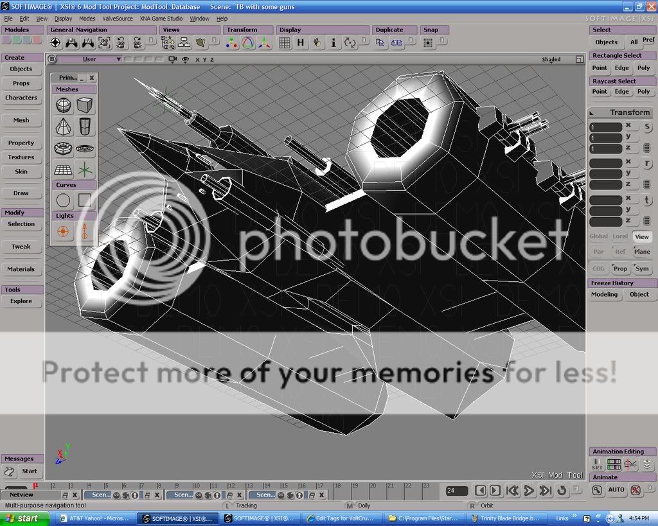Toggle the grid icon in Display toolbar
The image size is (658, 526).
[284, 43]
